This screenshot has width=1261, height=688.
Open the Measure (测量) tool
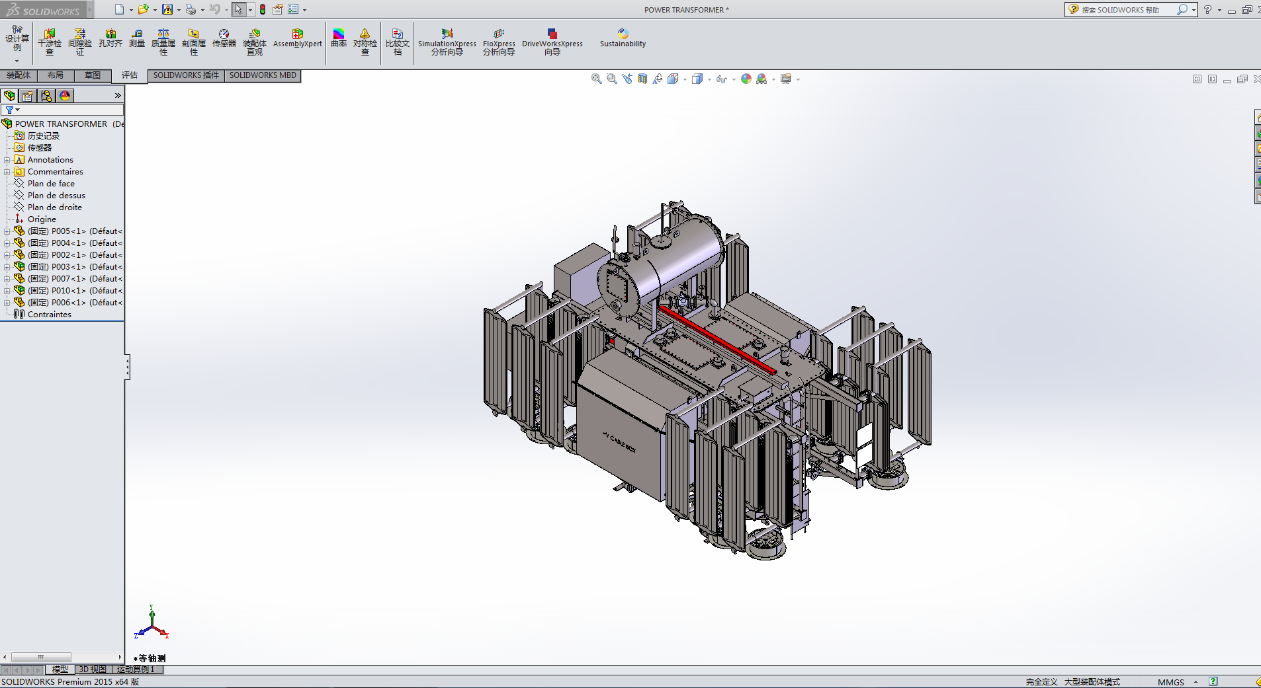(x=136, y=38)
